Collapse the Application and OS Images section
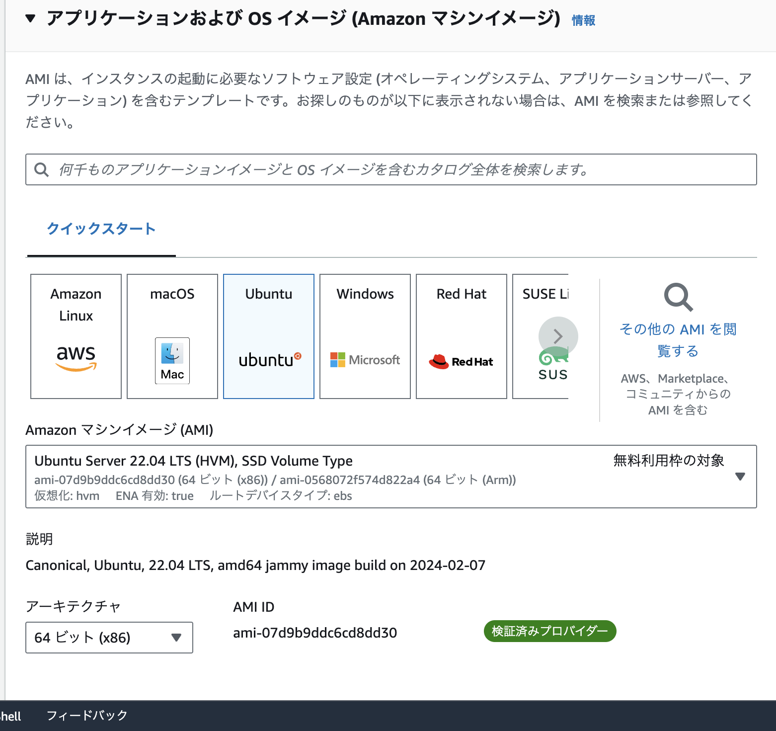The width and height of the screenshot is (776, 731). (x=31, y=19)
